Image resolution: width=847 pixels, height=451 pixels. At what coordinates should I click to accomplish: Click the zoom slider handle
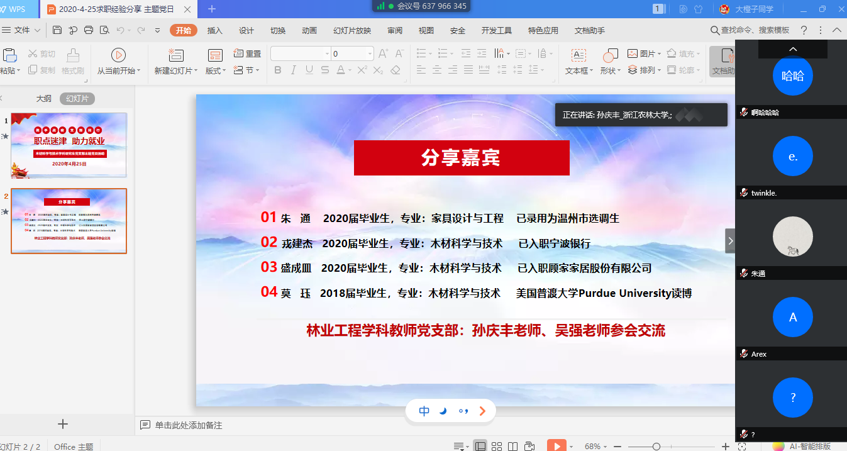656,447
